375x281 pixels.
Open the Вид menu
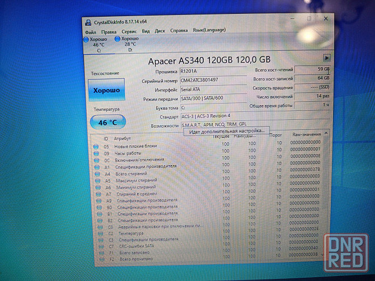(146, 31)
